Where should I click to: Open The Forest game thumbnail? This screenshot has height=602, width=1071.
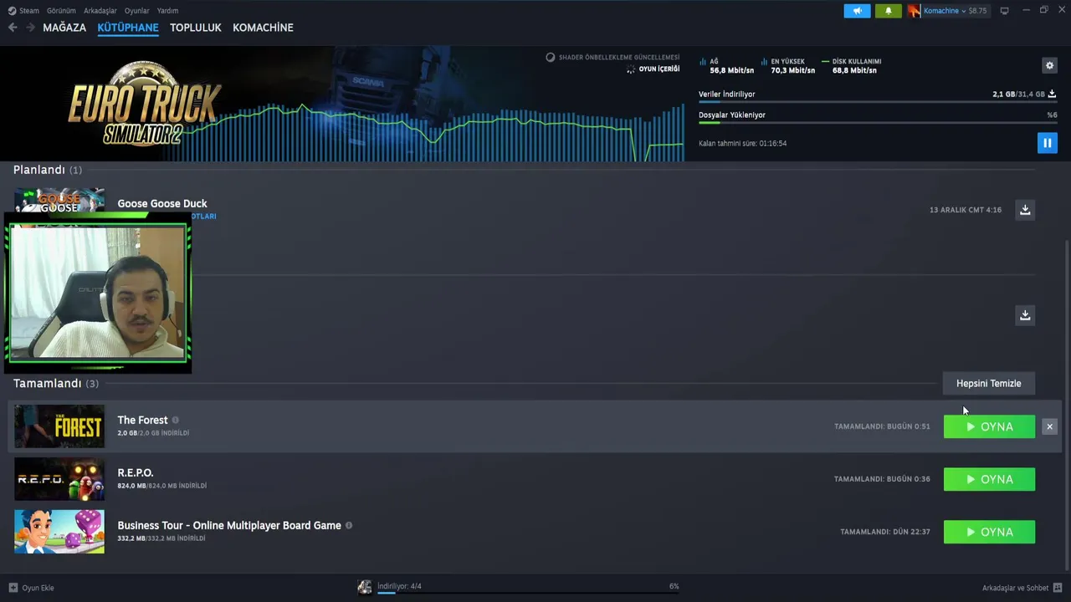(x=59, y=426)
